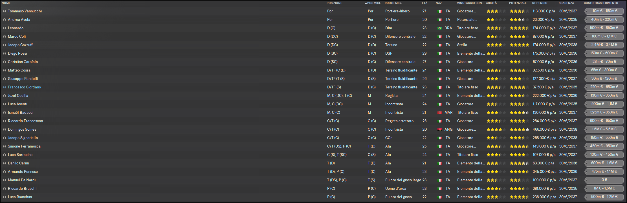This screenshot has height=203, width=627.
Task: Sort by the POSIZIONE column header
Action: (334, 3)
